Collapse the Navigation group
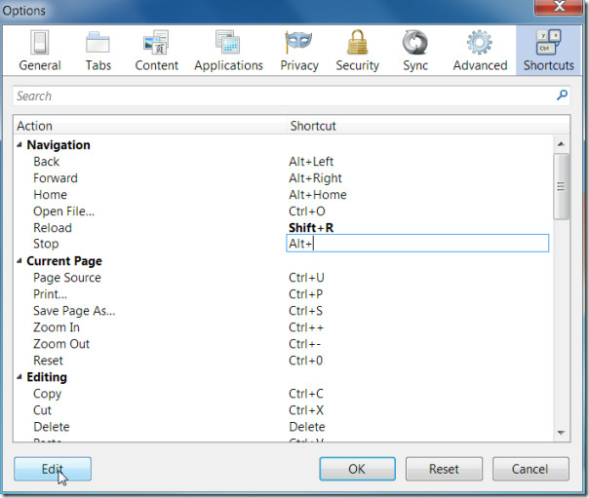This screenshot has height=498, width=589. point(20,145)
